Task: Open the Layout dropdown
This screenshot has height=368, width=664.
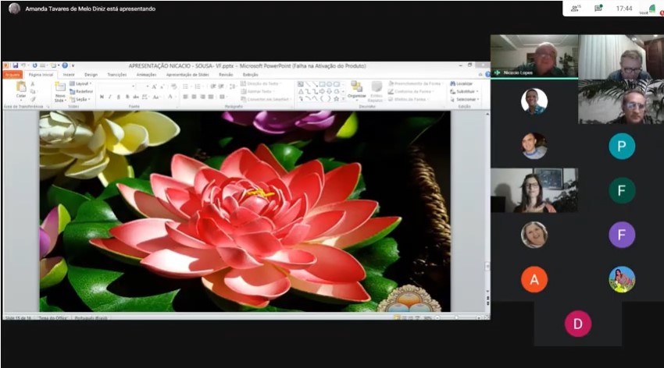Action: tap(81, 83)
